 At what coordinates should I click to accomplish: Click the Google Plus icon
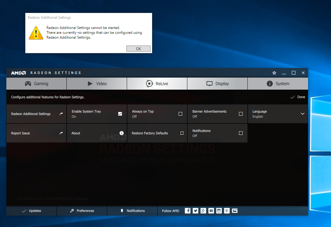(203, 210)
